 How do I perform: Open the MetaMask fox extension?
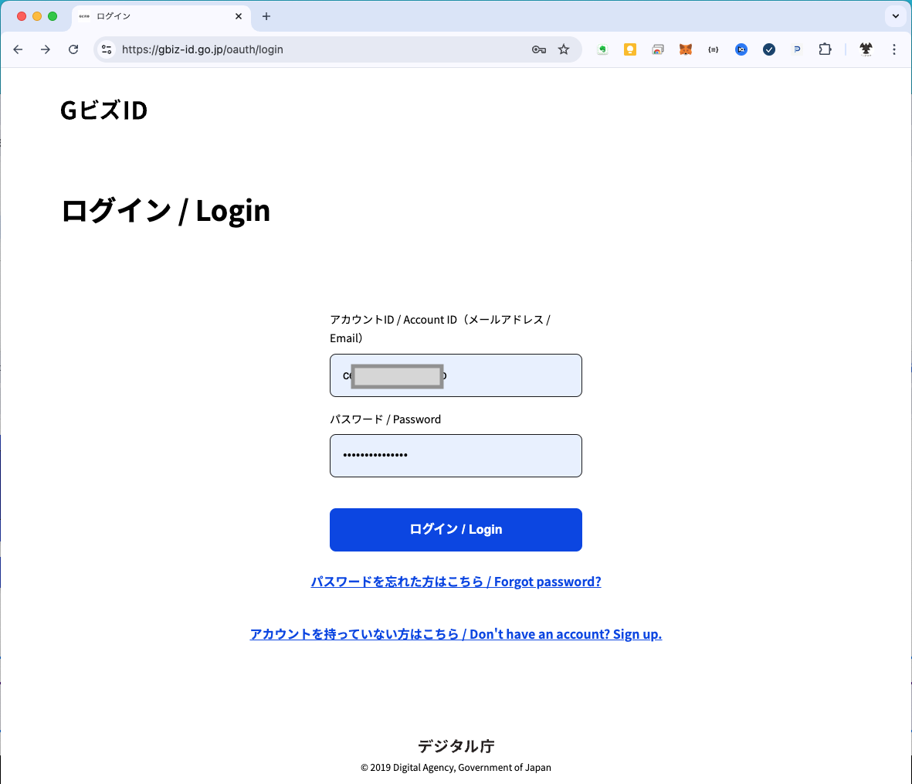click(x=686, y=49)
